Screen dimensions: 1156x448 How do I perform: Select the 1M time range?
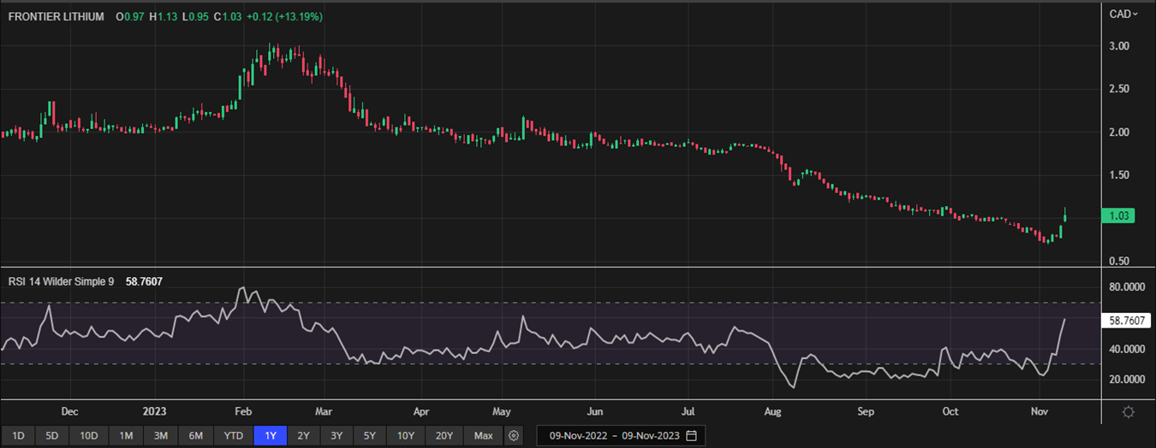[126, 436]
